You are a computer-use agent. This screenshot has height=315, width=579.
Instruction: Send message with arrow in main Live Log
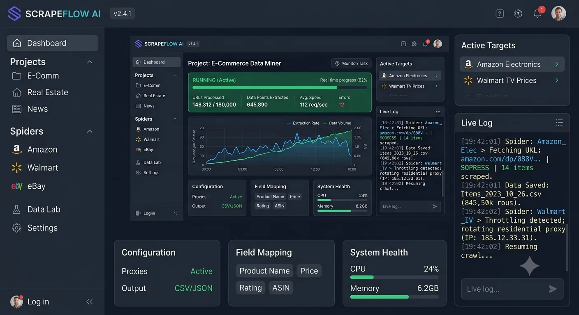click(553, 289)
